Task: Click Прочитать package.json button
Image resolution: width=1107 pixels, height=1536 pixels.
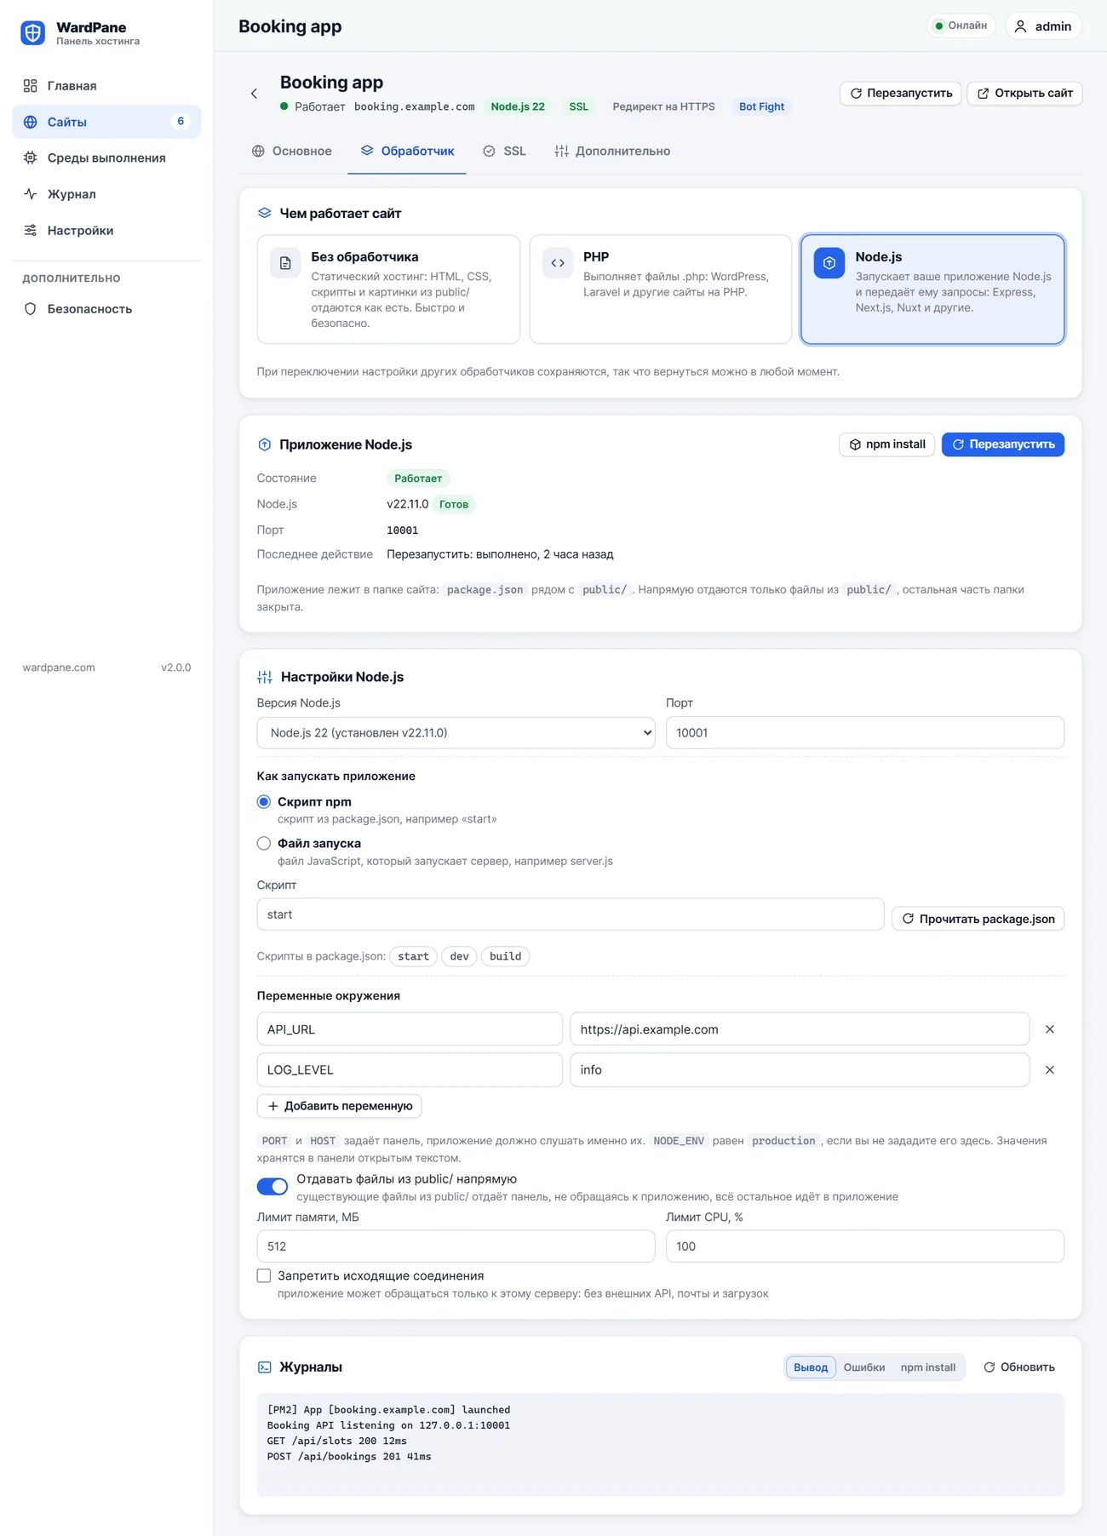Action: click(x=978, y=919)
